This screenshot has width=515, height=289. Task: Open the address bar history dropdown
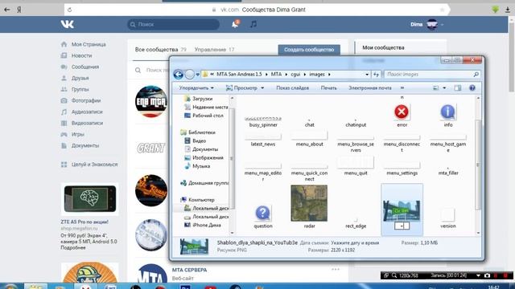click(367, 75)
